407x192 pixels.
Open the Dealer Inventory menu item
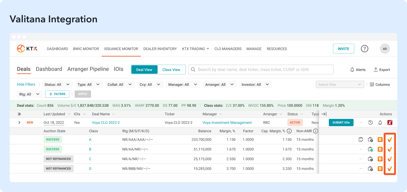click(x=160, y=49)
